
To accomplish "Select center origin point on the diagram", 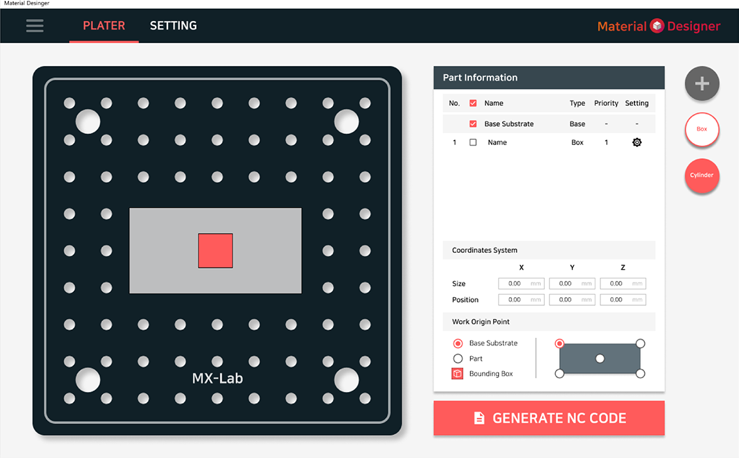I will (x=600, y=357).
